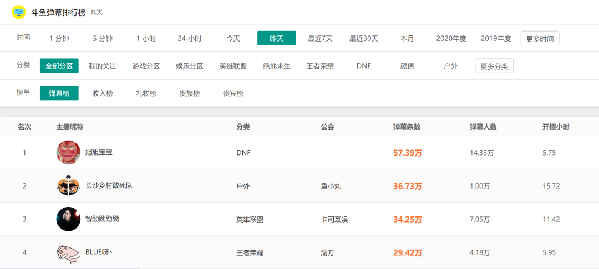Viewport: 599px width, 269px height.
Task: Expand 更多分类 category options
Action: point(494,66)
